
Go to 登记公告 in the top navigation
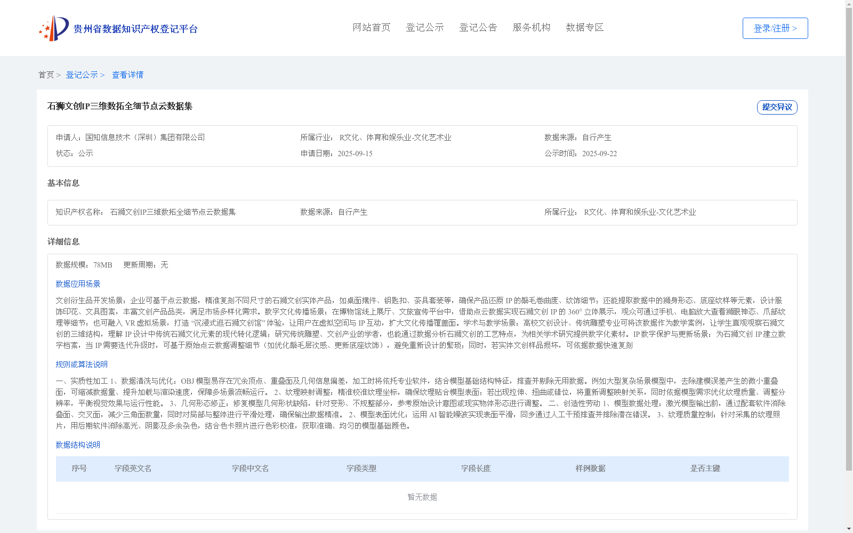pyautogui.click(x=478, y=27)
